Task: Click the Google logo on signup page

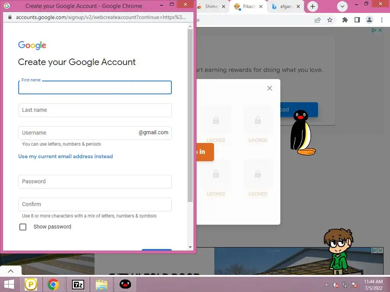Action: pyautogui.click(x=32, y=45)
